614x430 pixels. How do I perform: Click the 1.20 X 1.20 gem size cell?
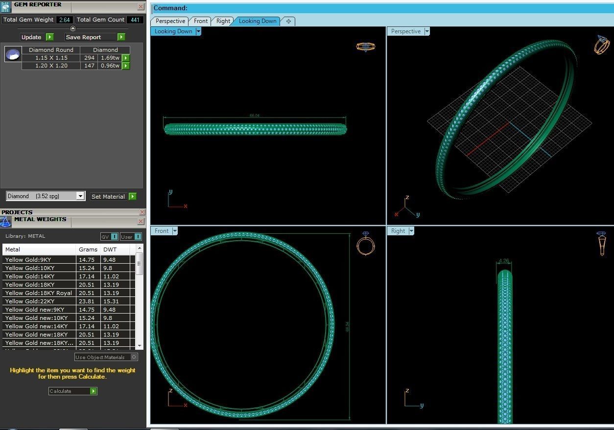point(51,66)
